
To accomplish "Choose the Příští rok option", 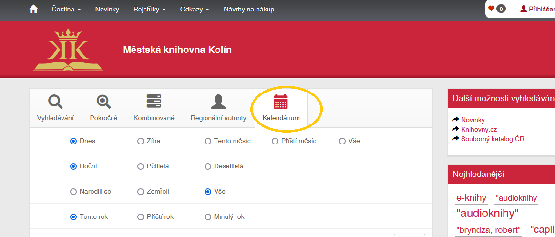I will click(141, 217).
